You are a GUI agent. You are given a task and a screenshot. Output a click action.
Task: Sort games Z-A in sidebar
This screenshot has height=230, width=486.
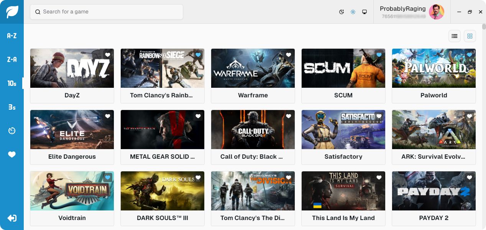pyautogui.click(x=12, y=59)
